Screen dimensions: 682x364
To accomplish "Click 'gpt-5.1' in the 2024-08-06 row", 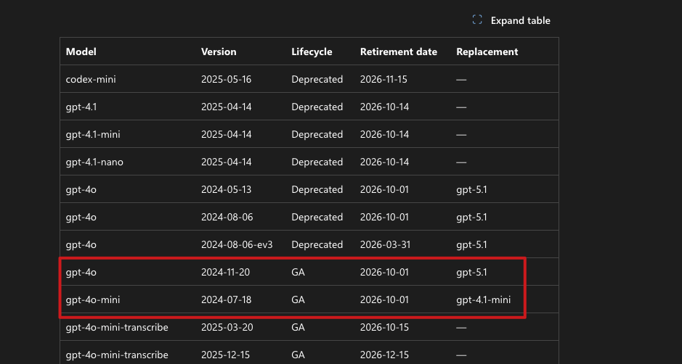I will pos(471,218).
